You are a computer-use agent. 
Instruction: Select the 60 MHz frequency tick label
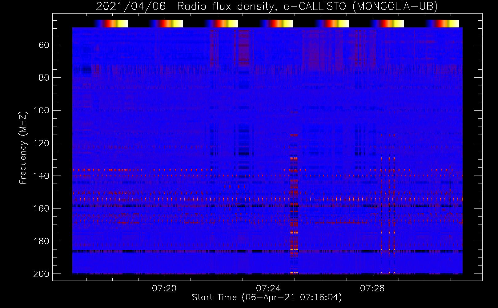click(44, 45)
